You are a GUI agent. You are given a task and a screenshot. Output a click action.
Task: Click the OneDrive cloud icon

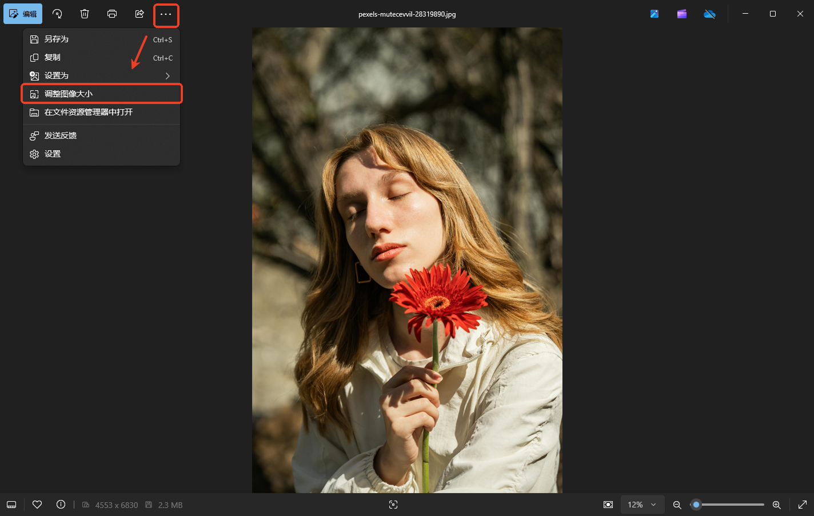(709, 14)
